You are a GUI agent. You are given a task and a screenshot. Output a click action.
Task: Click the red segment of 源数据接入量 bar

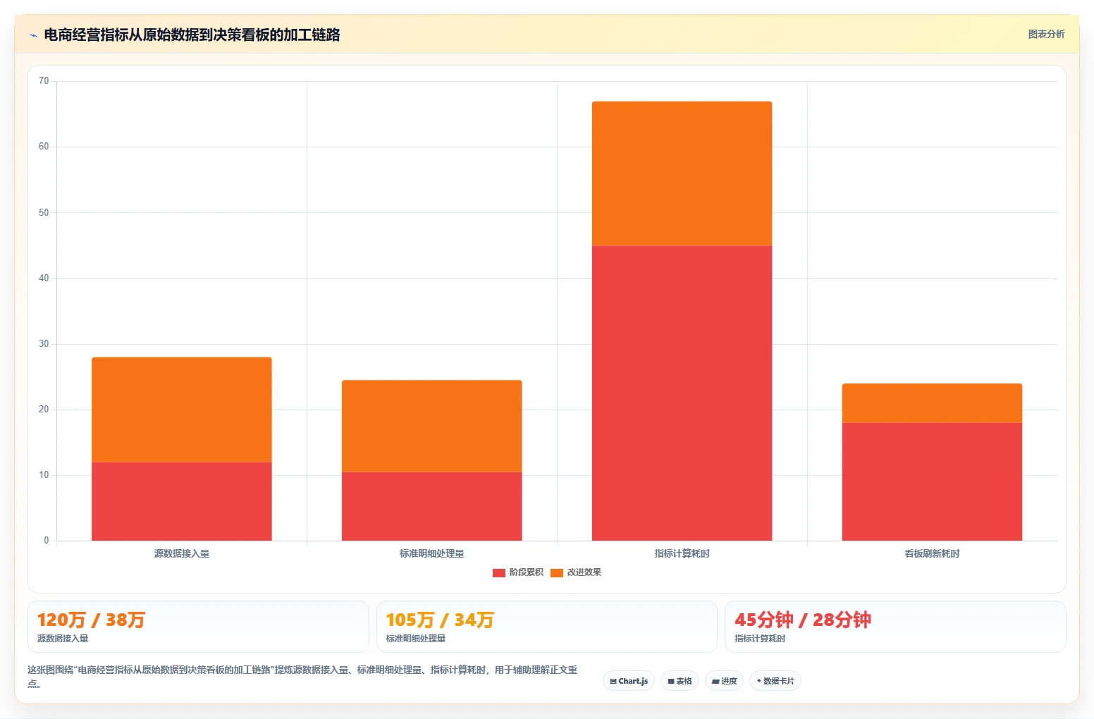coord(182,501)
